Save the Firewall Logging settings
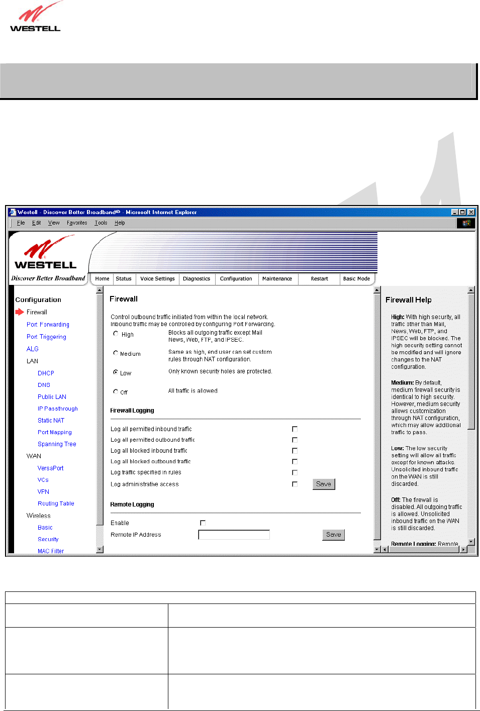 click(324, 484)
